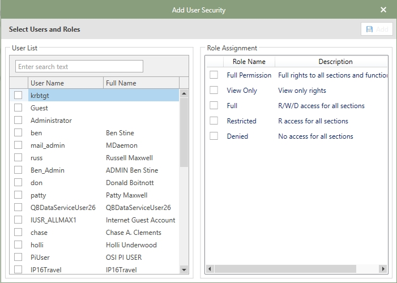Click the user list vertical scrollbar thumb
The height and width of the screenshot is (283, 397).
pos(184,132)
